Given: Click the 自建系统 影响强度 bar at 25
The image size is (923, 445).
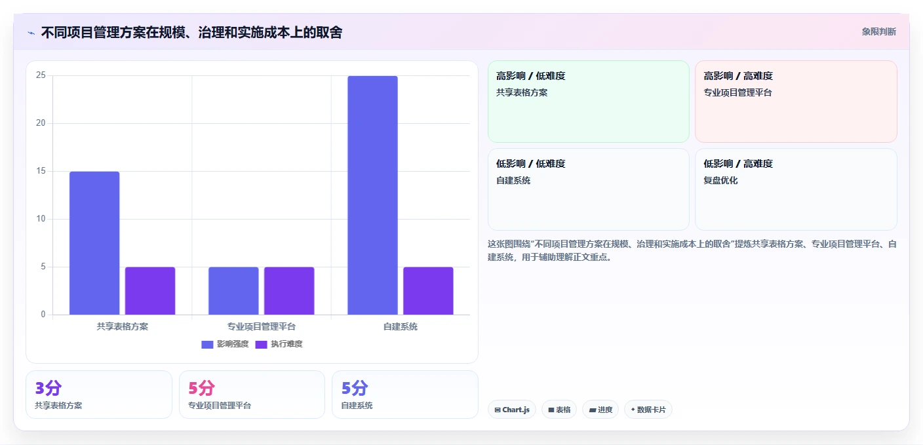Looking at the screenshot, I should click(x=372, y=195).
